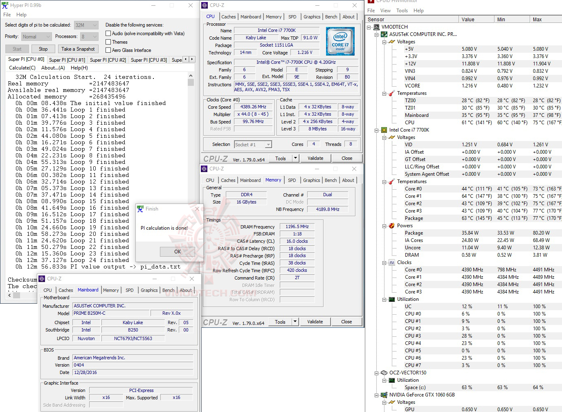The image size is (562, 412).
Task: Switch to Super PI [CPU #2] tab
Action: 108,60
